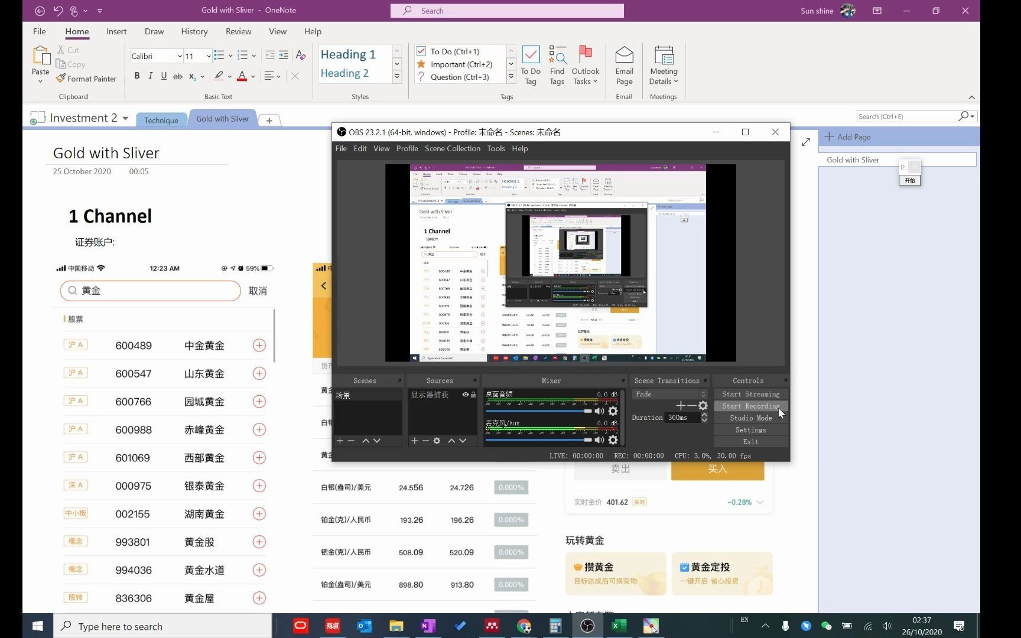The width and height of the screenshot is (1021, 638).
Task: Open the OBS Scene Collection menu
Action: click(x=453, y=148)
